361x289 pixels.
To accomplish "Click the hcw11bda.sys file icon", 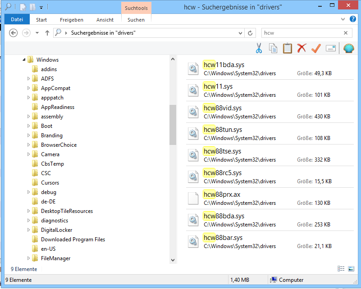I will [x=193, y=68].
